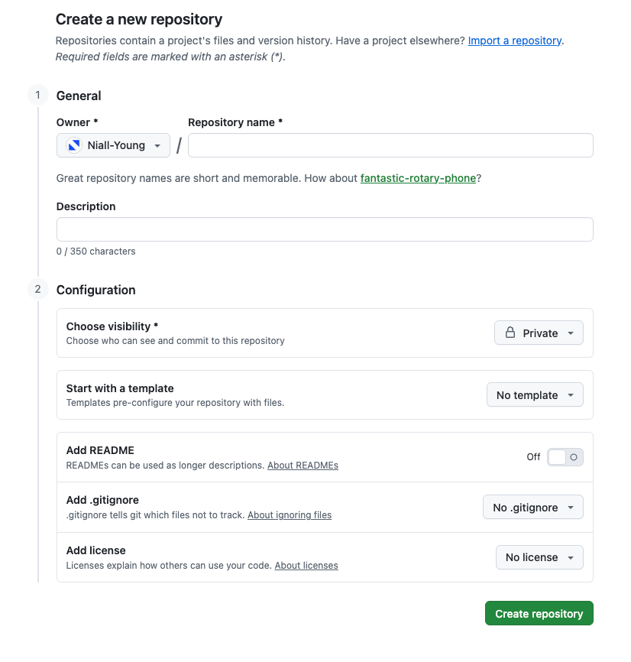Viewport: 631px width, 662px height.
Task: Toggle the Add README switch
Action: click(565, 457)
